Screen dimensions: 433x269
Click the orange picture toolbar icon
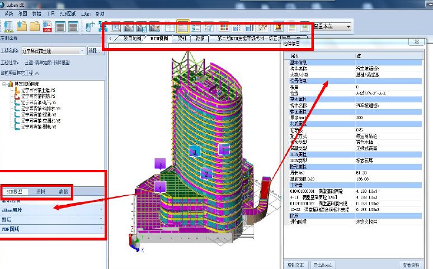pyautogui.click(x=279, y=26)
